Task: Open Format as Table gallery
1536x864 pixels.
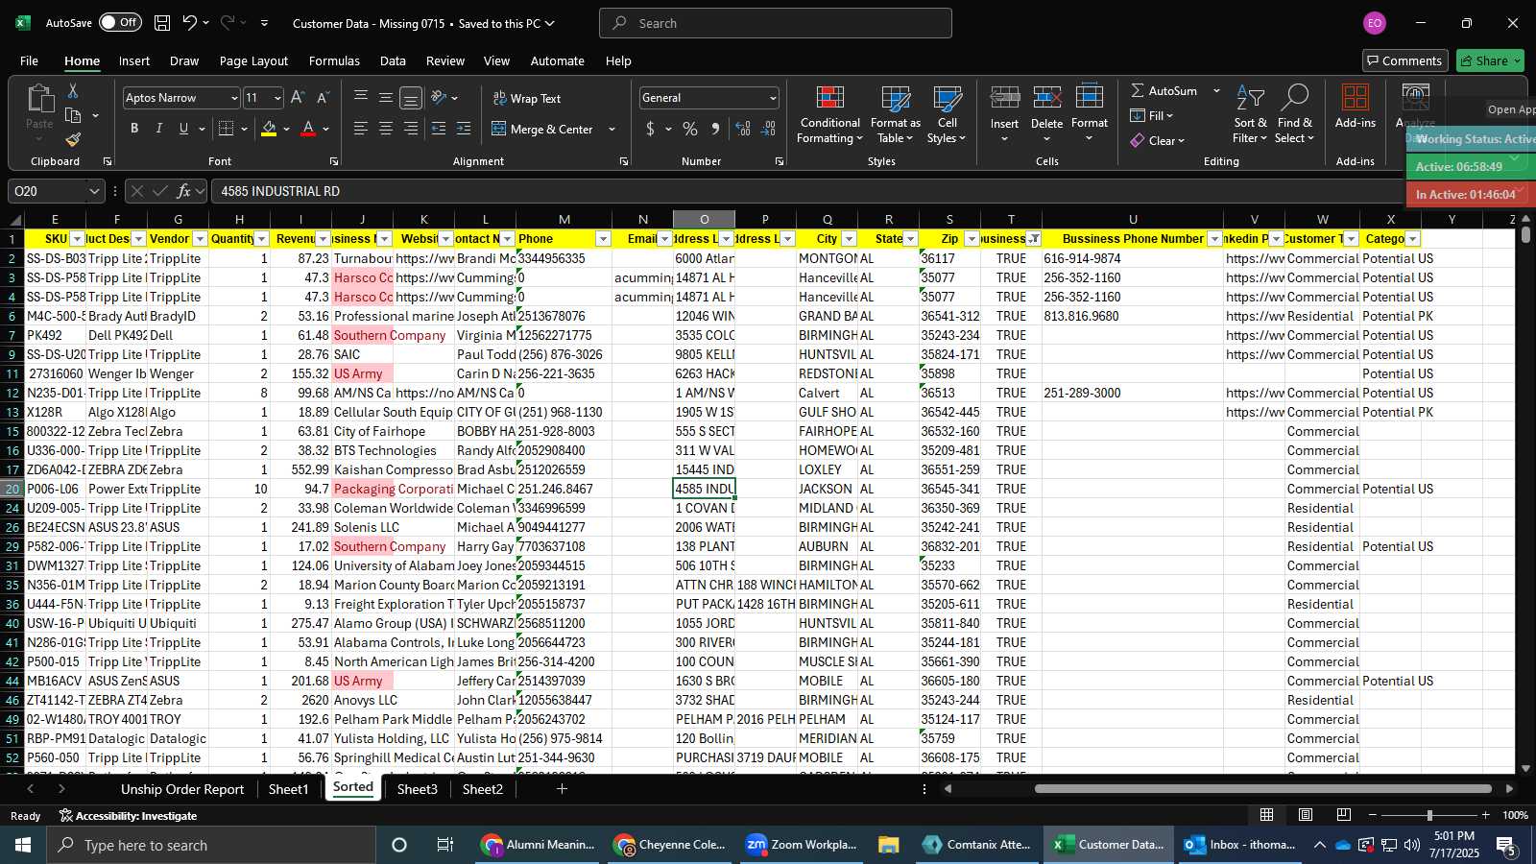Action: pyautogui.click(x=895, y=115)
